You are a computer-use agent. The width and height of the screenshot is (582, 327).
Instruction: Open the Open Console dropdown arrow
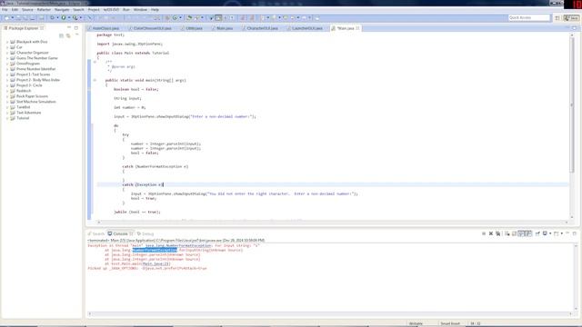(561, 233)
